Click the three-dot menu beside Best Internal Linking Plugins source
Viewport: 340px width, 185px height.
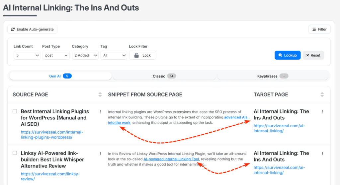click(x=100, y=112)
